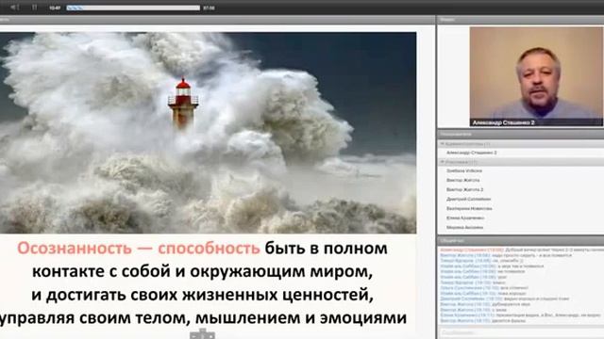Select participant Виктор Жигота

(x=463, y=180)
